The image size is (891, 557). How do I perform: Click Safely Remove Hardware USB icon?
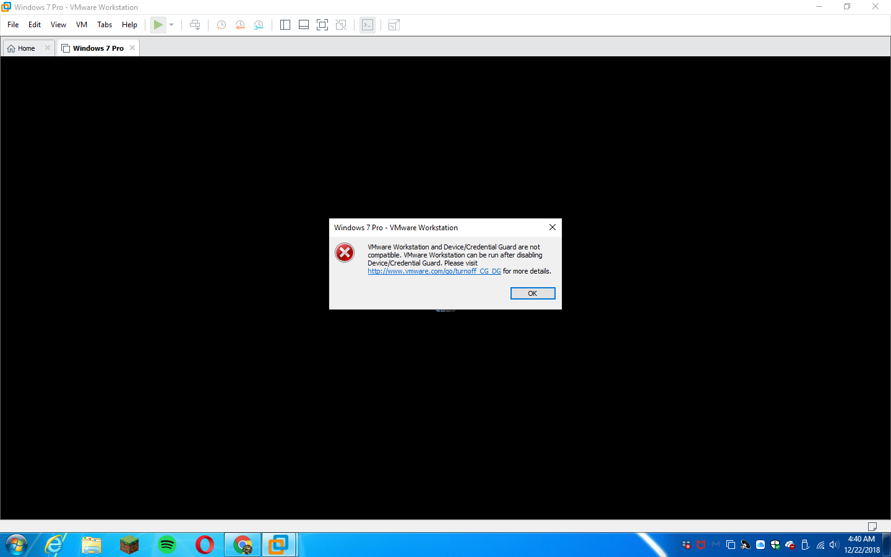805,545
